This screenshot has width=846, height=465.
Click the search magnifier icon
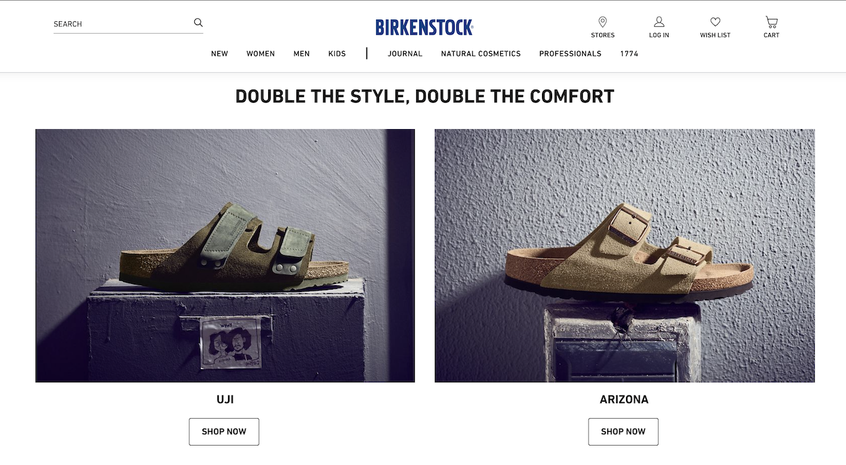tap(198, 23)
